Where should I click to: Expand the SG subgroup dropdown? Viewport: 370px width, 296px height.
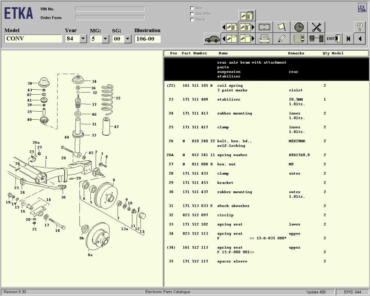[127, 39]
